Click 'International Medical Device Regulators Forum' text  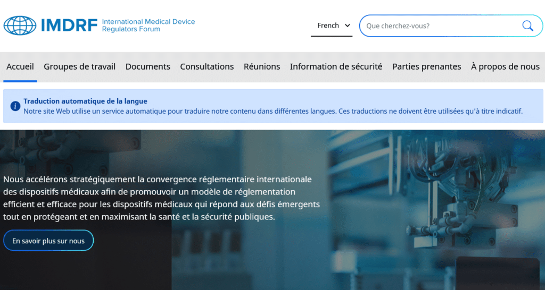point(148,25)
